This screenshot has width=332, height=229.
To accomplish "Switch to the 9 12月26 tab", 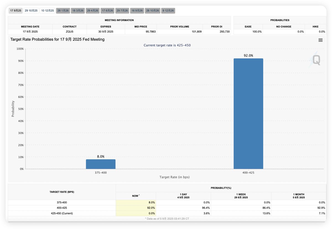I will (x=168, y=10).
